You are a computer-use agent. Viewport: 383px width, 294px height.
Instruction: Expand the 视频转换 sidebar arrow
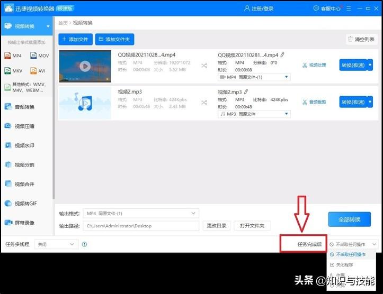[48, 26]
